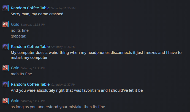Click Random Coffee Table's avatar beside the 11:37 PM message
The width and height of the screenshot is (190, 112).
click(5, 84)
